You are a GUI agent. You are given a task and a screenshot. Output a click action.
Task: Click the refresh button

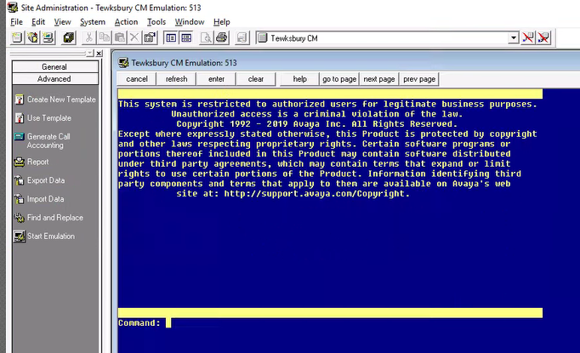click(x=176, y=79)
